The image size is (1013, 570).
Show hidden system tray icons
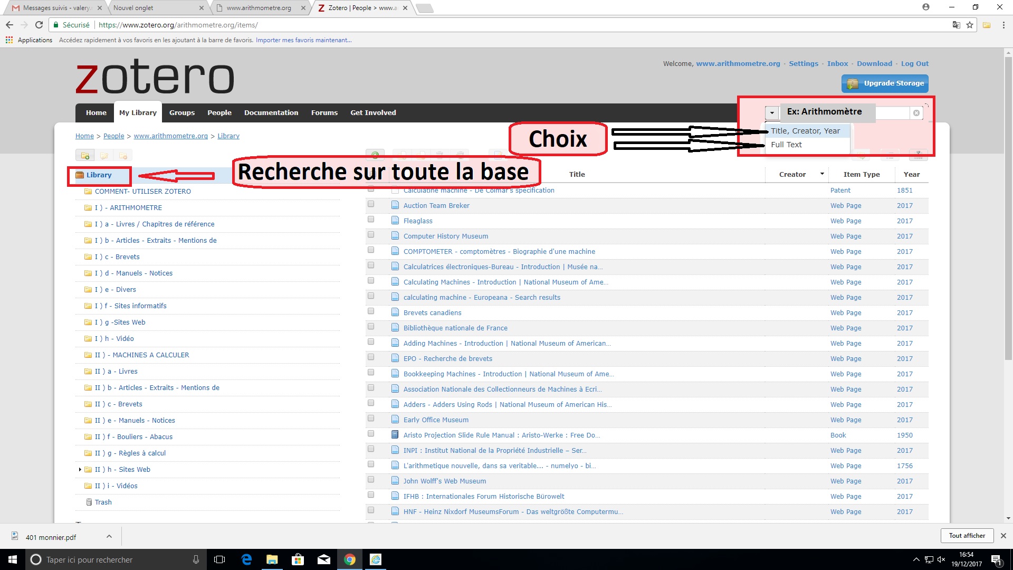[x=916, y=559]
